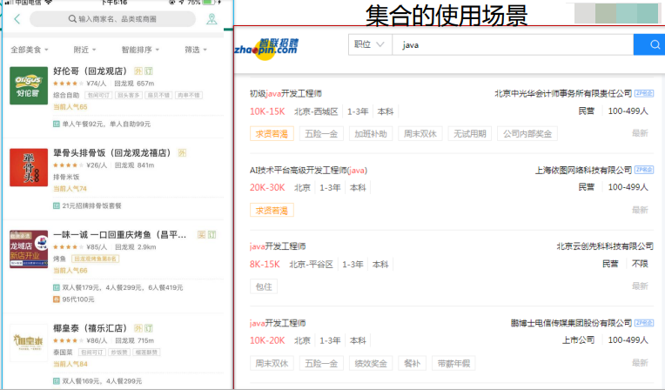
Task: Click the java keyword search box
Action: [x=513, y=44]
